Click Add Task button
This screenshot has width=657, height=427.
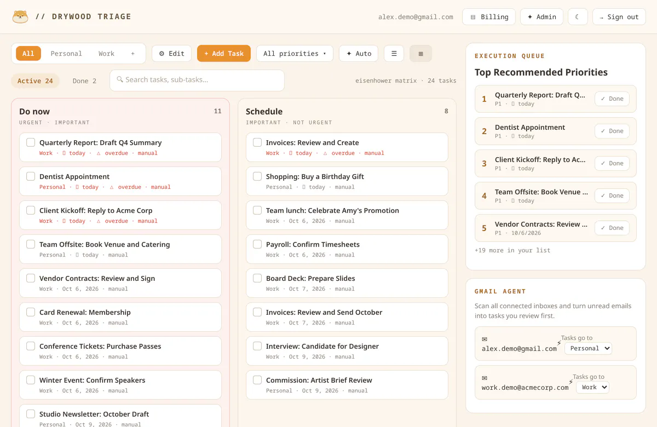click(x=224, y=54)
